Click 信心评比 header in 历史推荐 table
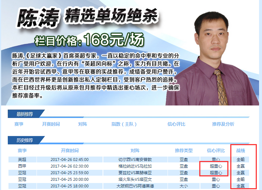This screenshot has height=190, width=262. (x=216, y=151)
